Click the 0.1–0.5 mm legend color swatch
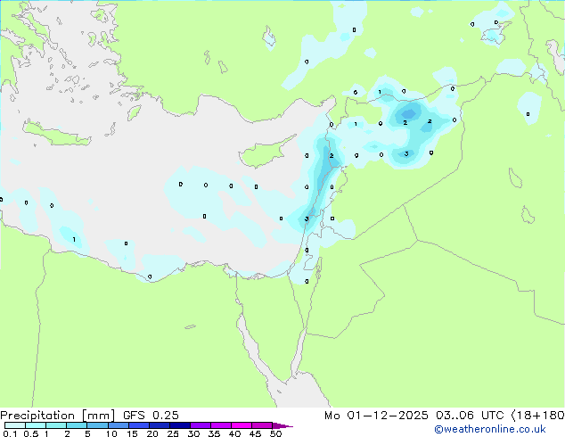565x437 pixels. point(15,425)
